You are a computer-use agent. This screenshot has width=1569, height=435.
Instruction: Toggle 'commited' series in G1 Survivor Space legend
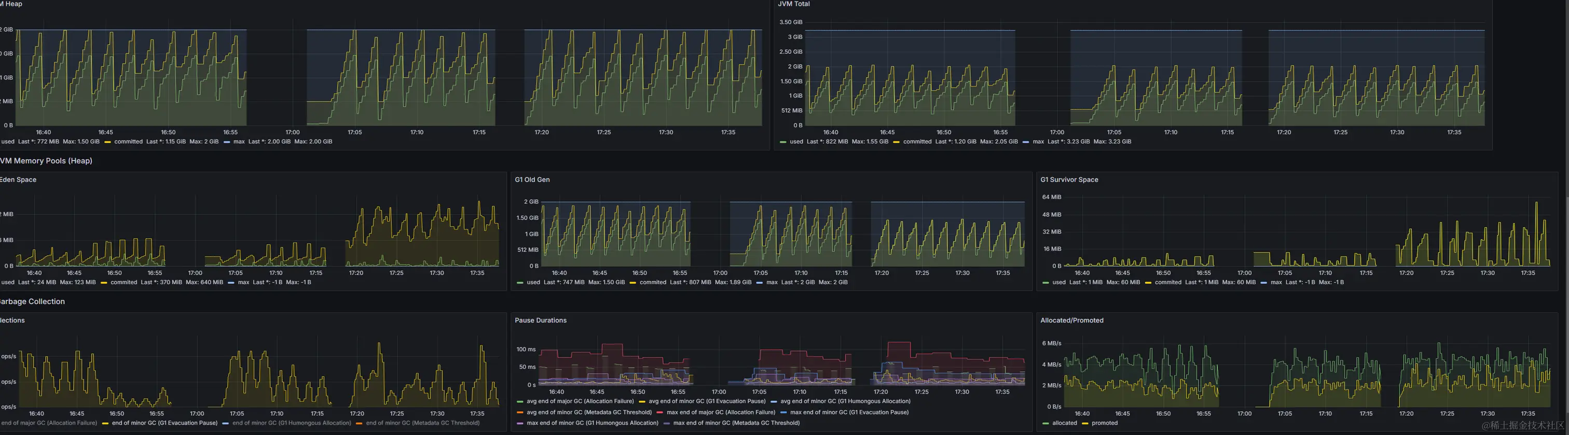tap(1168, 283)
